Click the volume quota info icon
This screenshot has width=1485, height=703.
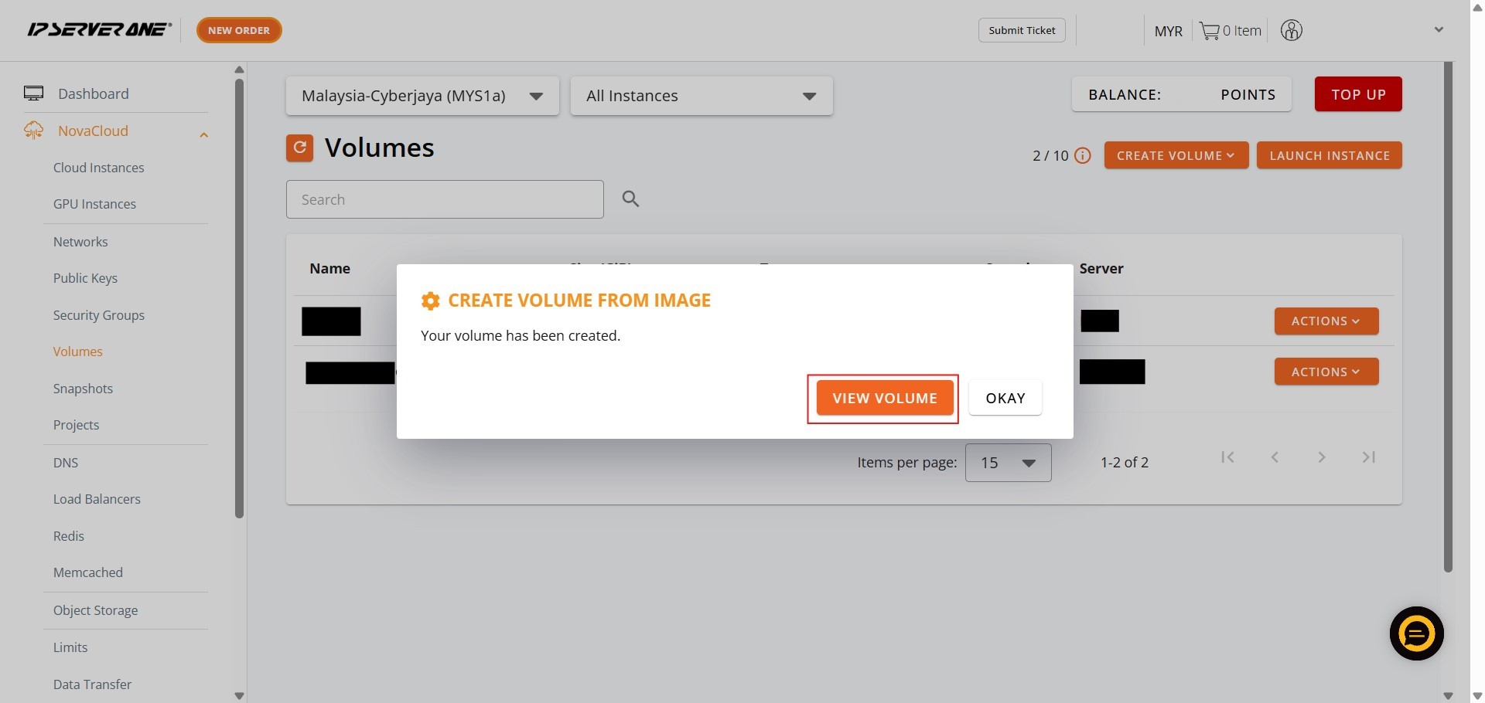point(1083,156)
